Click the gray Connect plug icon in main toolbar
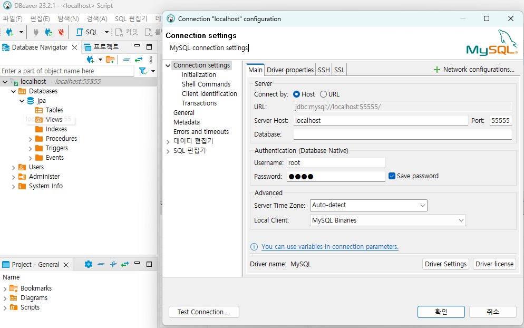The height and width of the screenshot is (328, 524). coord(36,32)
